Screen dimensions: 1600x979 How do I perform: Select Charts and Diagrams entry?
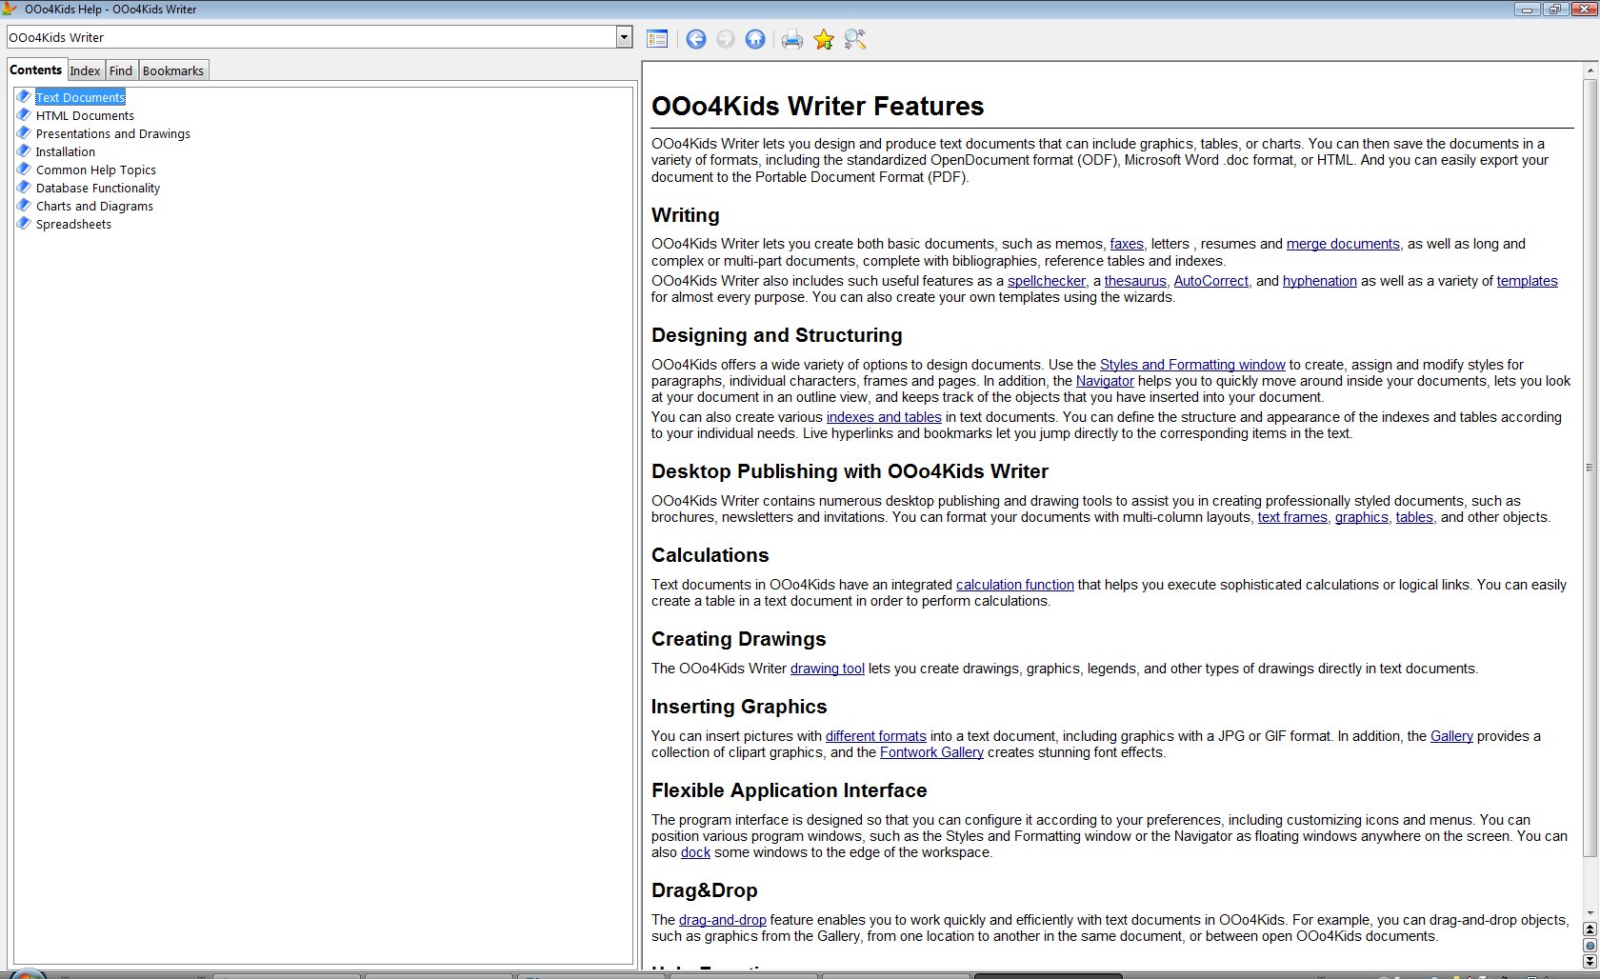coord(94,206)
